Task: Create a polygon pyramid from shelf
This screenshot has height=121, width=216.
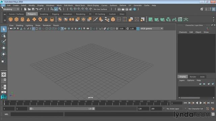Action: coord(46,19)
